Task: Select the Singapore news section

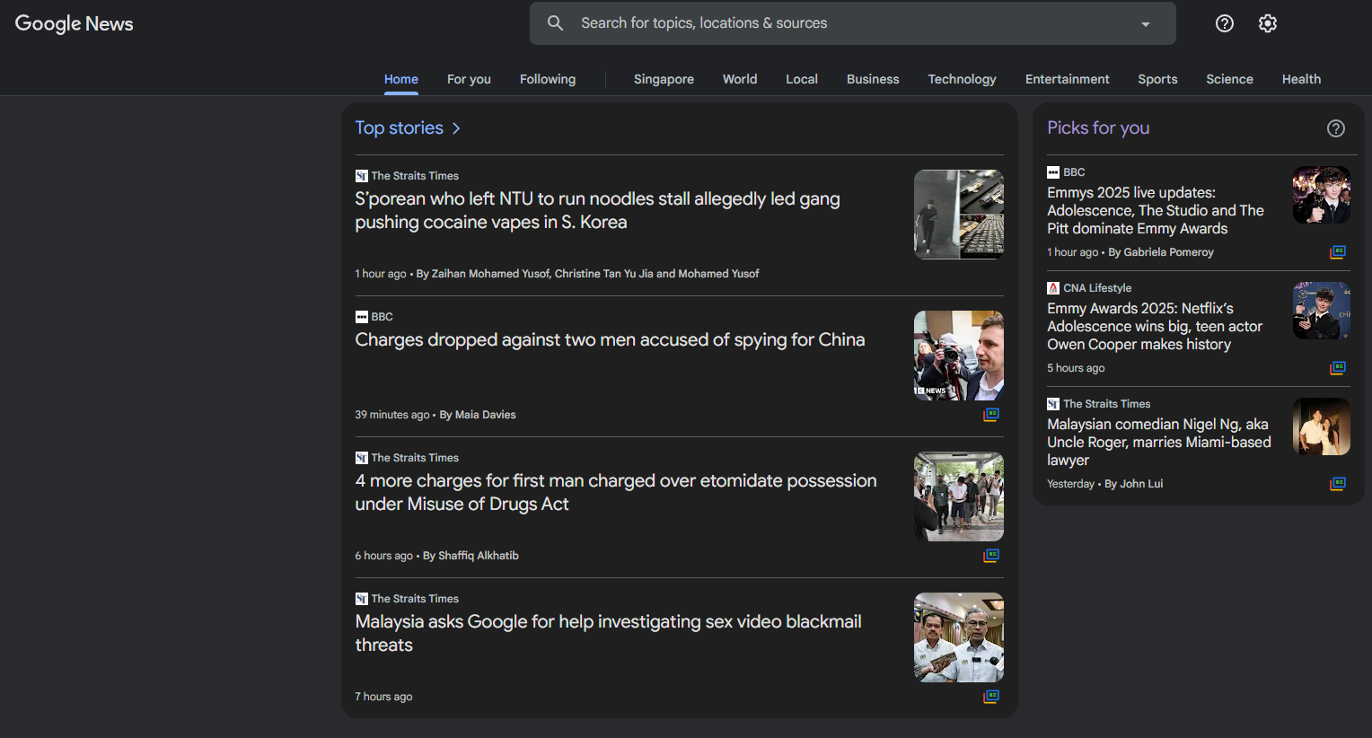Action: click(664, 79)
